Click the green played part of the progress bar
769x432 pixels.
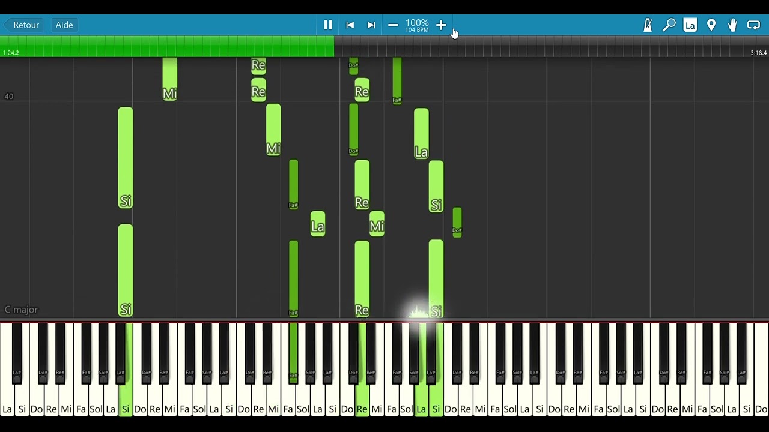(x=167, y=47)
